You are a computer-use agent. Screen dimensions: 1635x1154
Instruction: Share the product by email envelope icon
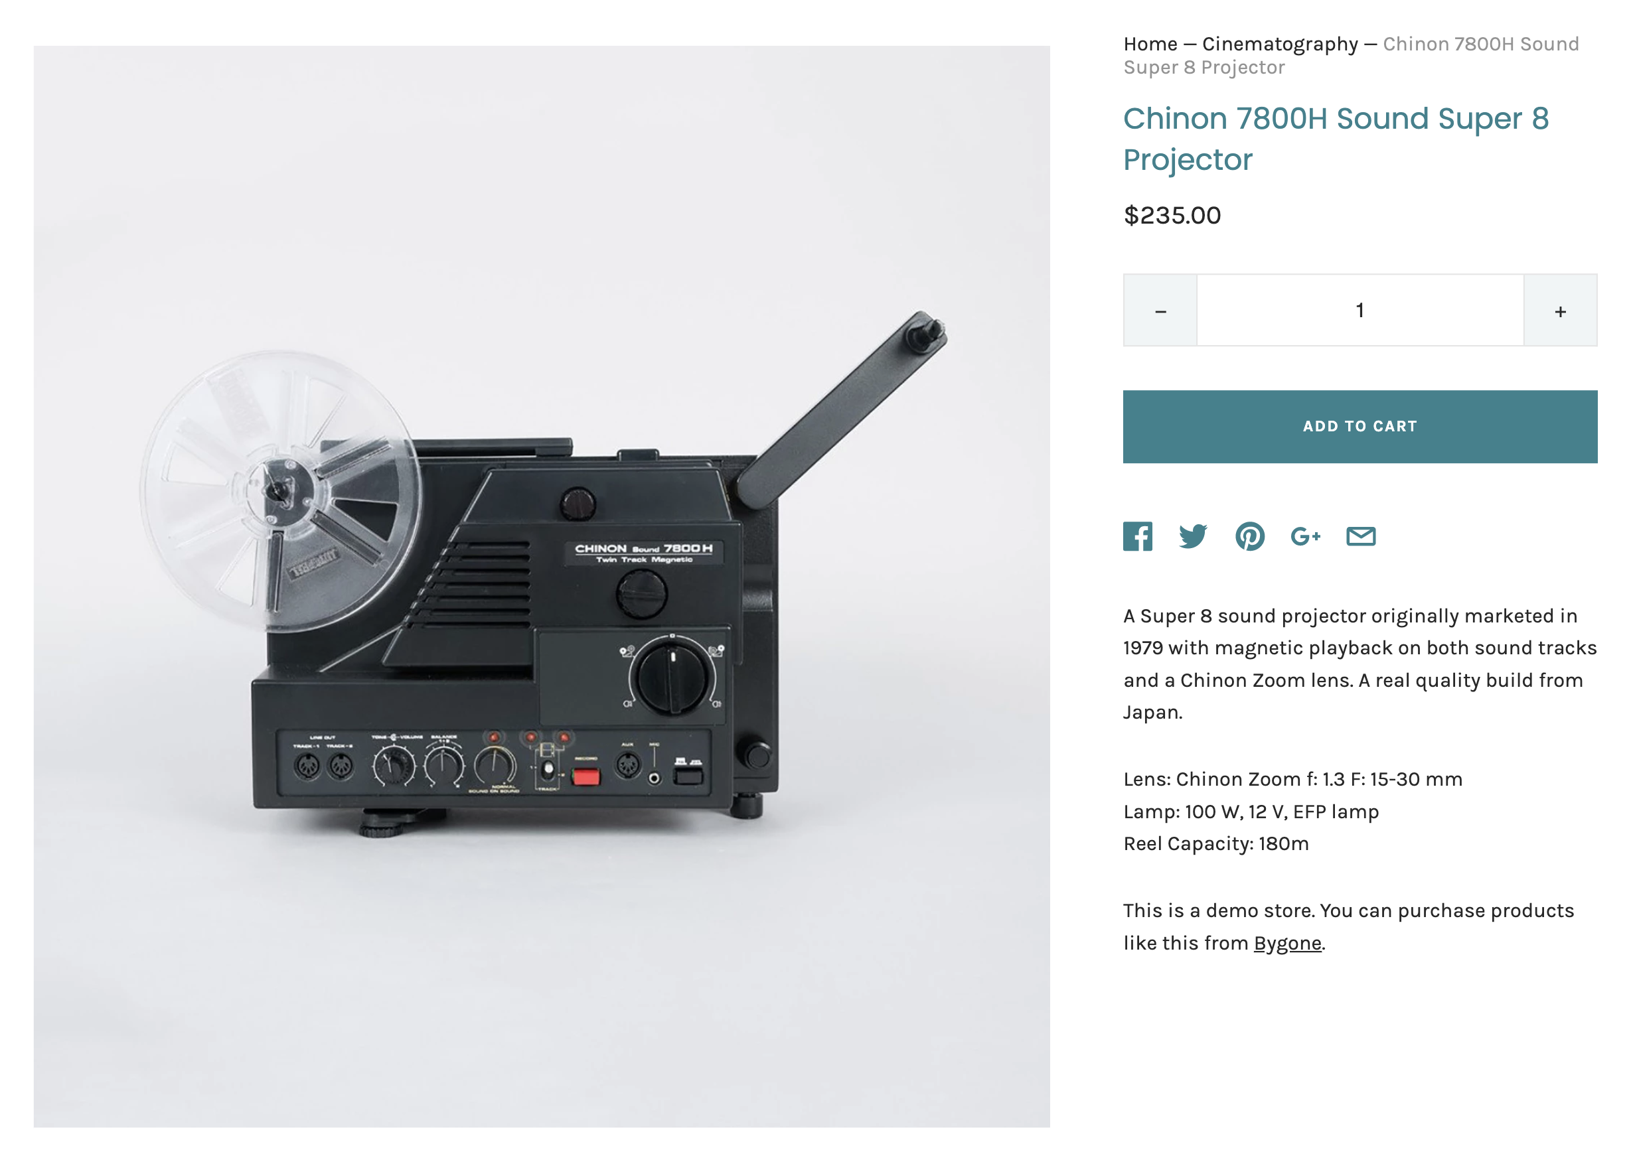pos(1361,536)
